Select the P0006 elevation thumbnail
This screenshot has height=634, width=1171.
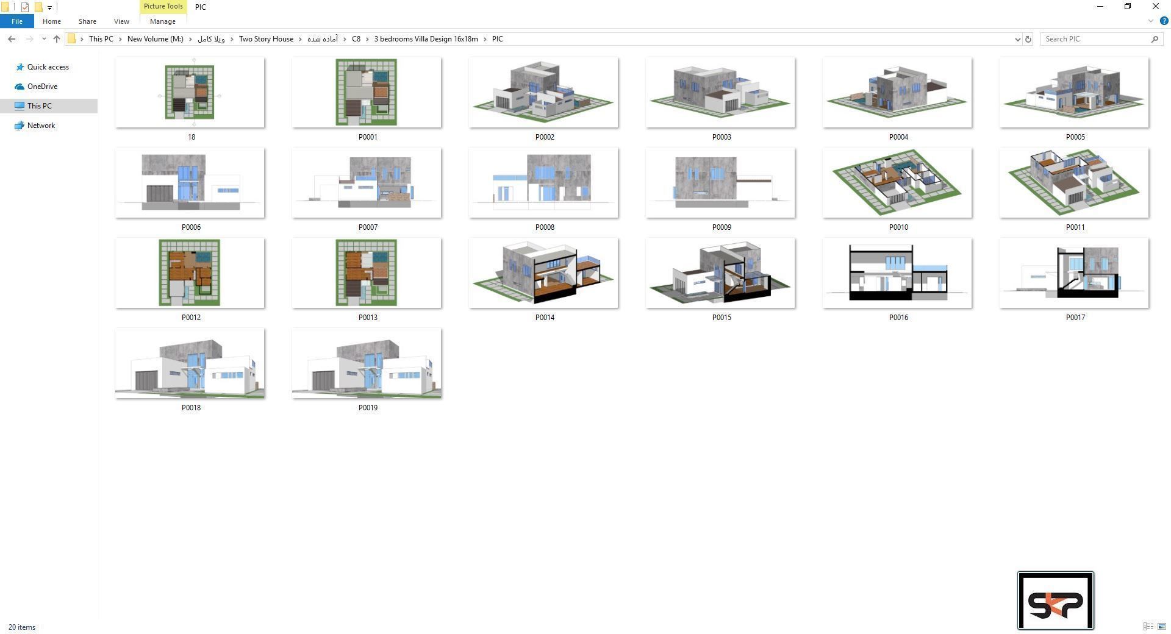coord(190,183)
